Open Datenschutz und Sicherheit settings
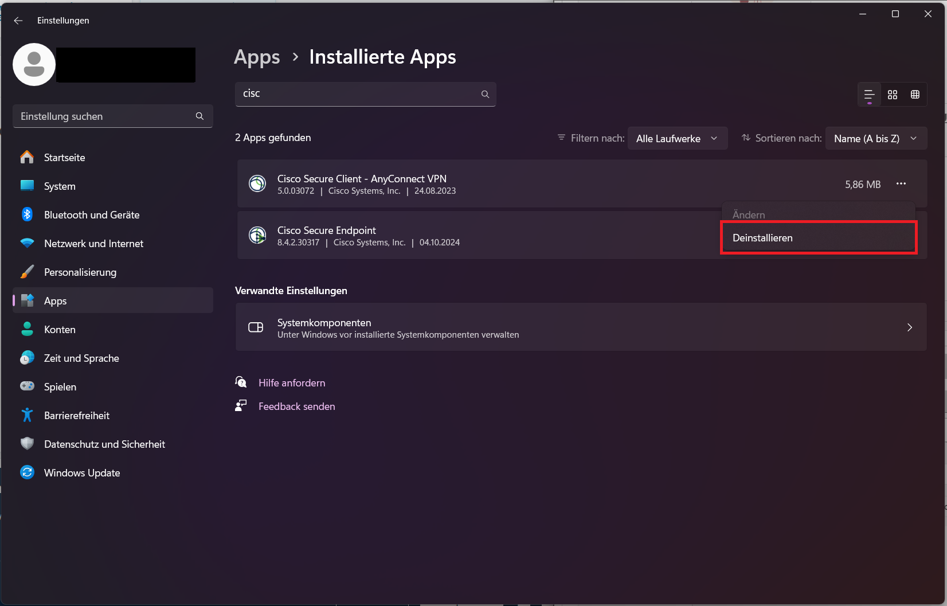947x606 pixels. [104, 444]
